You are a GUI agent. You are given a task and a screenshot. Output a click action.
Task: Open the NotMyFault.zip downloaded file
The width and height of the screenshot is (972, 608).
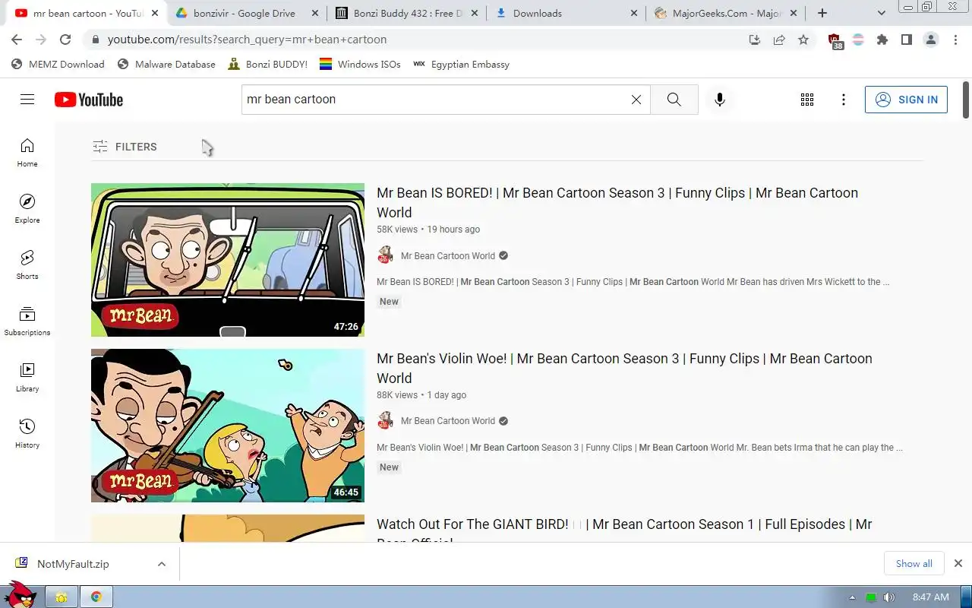click(73, 564)
